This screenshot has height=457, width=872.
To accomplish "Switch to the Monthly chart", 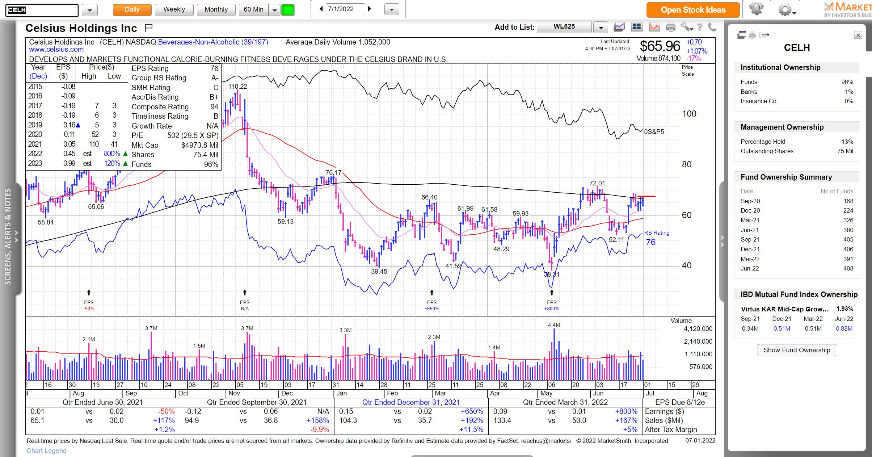I will point(216,10).
